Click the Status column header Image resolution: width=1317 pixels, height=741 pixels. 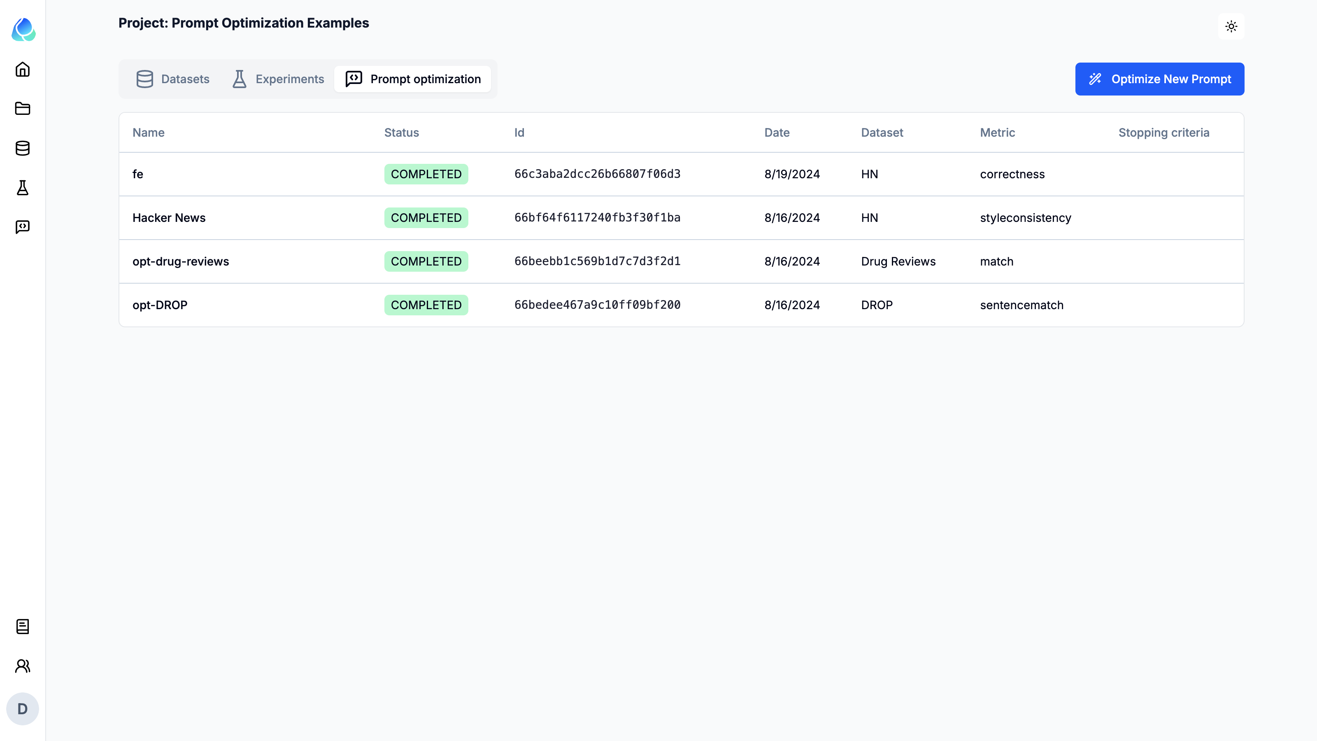click(x=401, y=133)
